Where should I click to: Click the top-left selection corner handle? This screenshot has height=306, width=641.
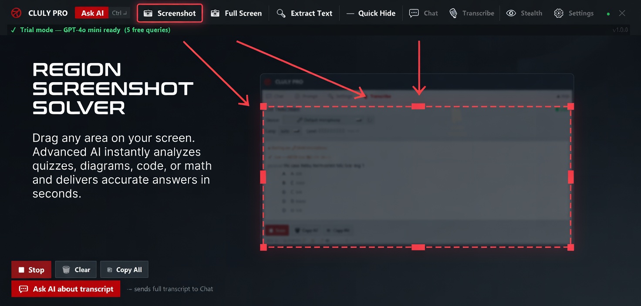[x=263, y=106]
